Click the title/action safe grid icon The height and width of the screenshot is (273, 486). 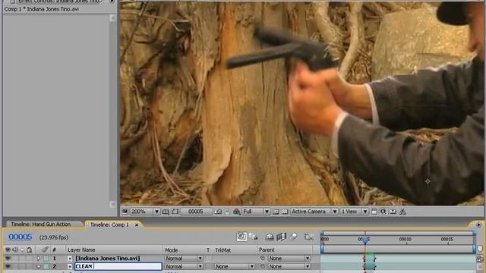pos(166,212)
